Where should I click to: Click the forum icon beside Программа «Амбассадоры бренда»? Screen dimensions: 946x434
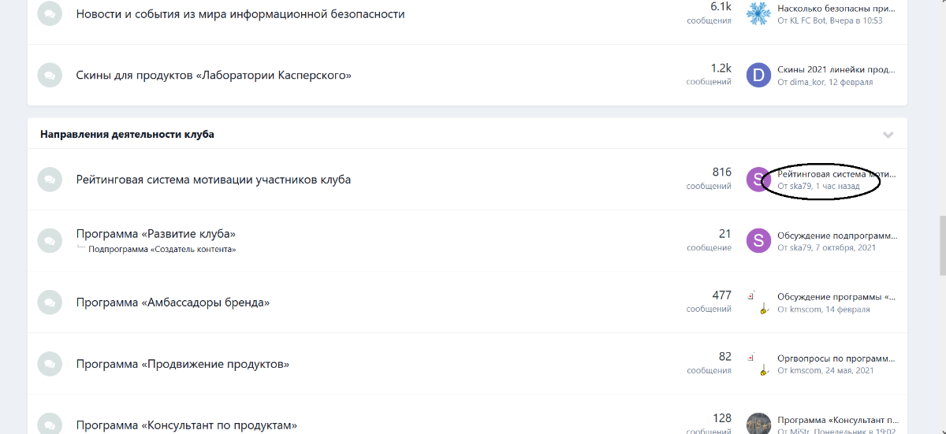click(50, 302)
